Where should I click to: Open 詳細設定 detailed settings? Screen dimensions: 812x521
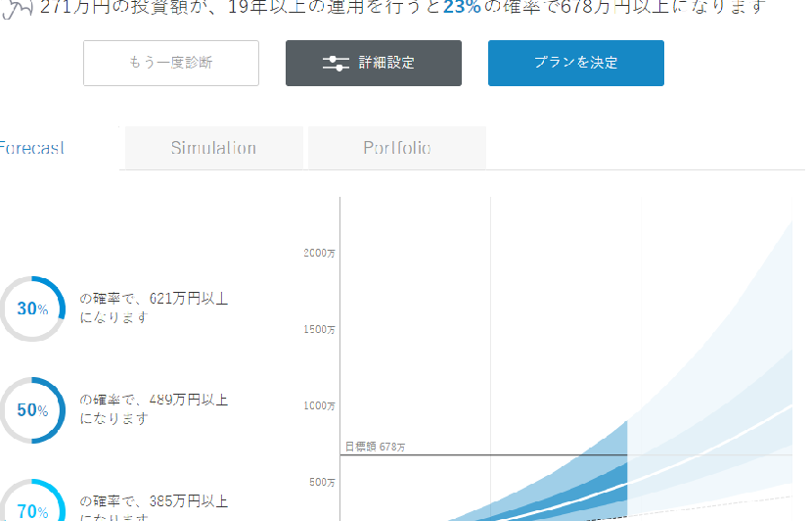click(374, 64)
